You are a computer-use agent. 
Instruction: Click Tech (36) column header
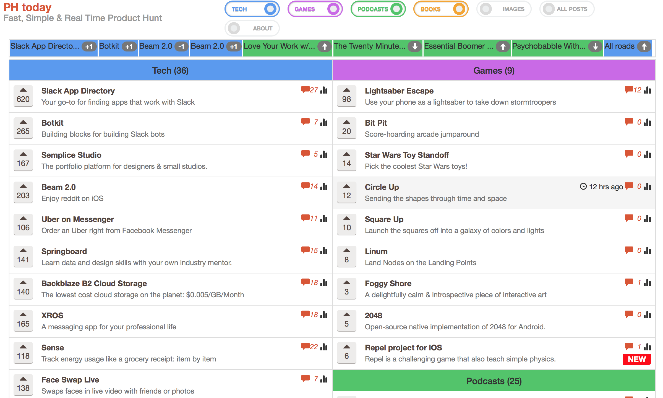pos(170,70)
